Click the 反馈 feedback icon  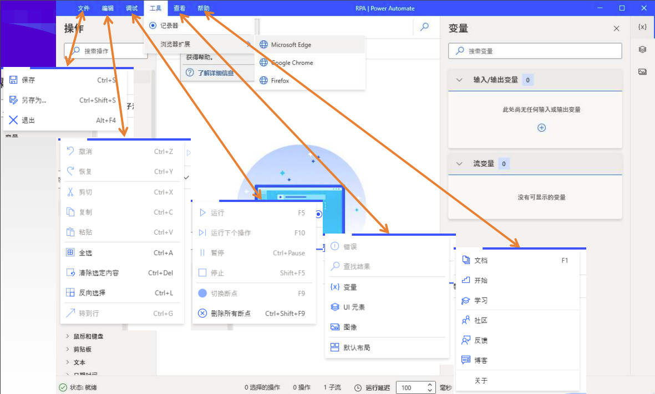tap(466, 340)
